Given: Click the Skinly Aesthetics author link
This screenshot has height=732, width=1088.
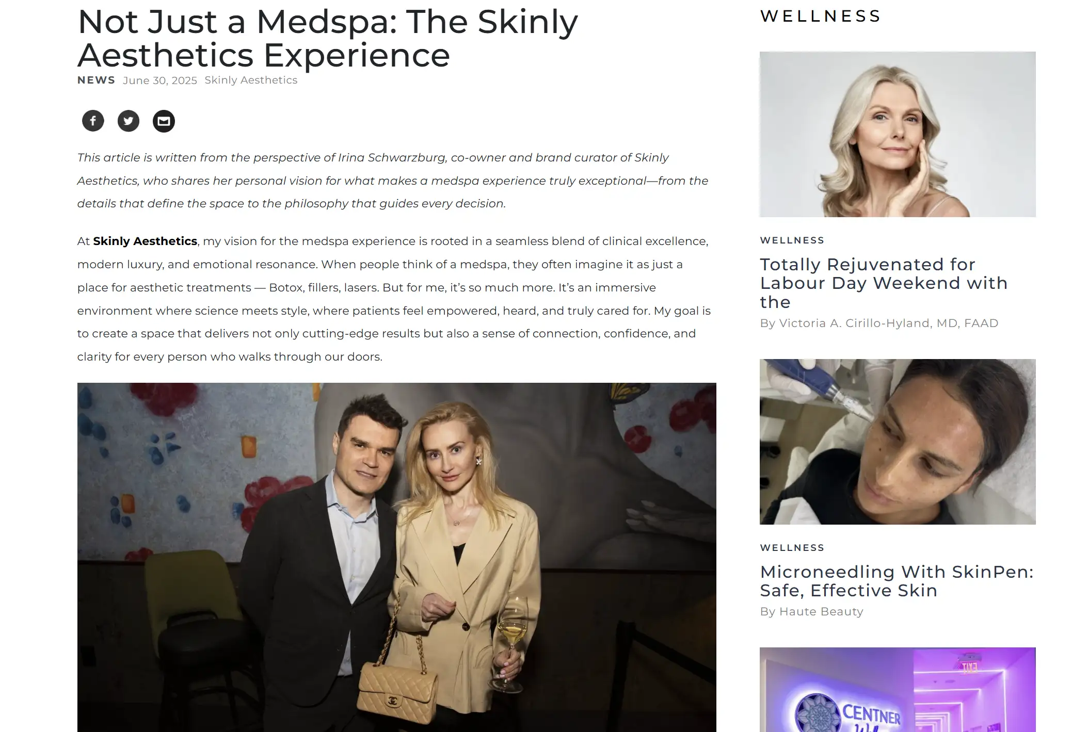Looking at the screenshot, I should coord(251,80).
